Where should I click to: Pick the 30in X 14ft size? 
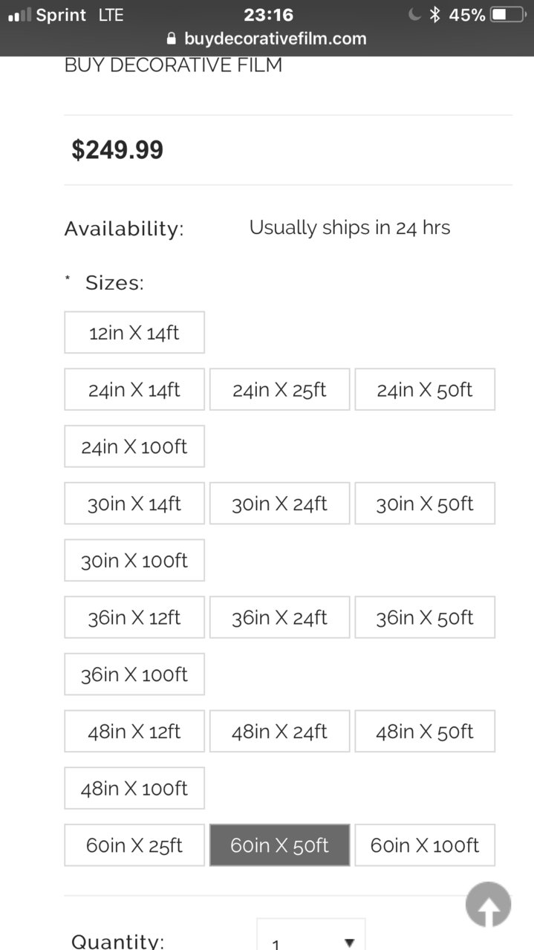pos(134,503)
